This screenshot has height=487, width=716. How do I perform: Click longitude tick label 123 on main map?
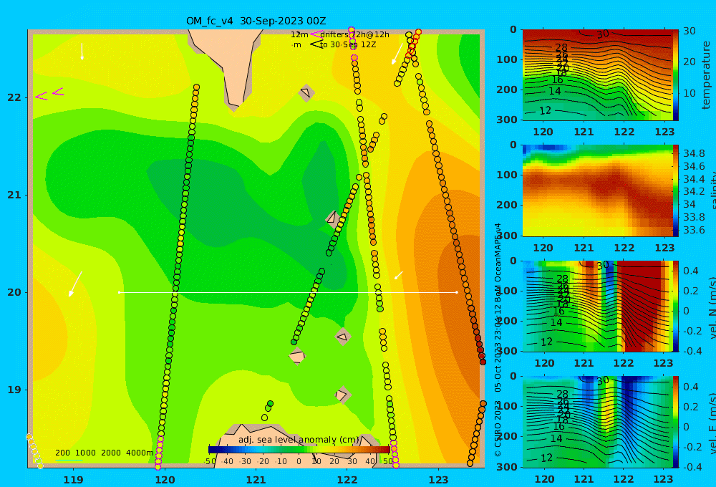(x=439, y=480)
